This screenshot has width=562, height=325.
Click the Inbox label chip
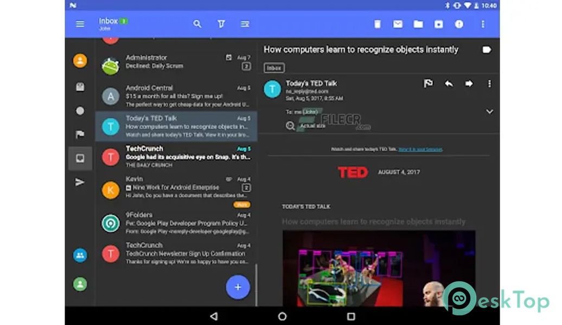click(x=274, y=68)
